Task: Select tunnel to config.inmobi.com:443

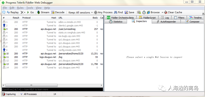Action: click(x=53, y=50)
